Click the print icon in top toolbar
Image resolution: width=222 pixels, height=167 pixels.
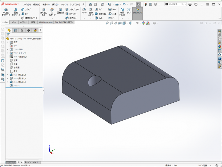[117, 4]
